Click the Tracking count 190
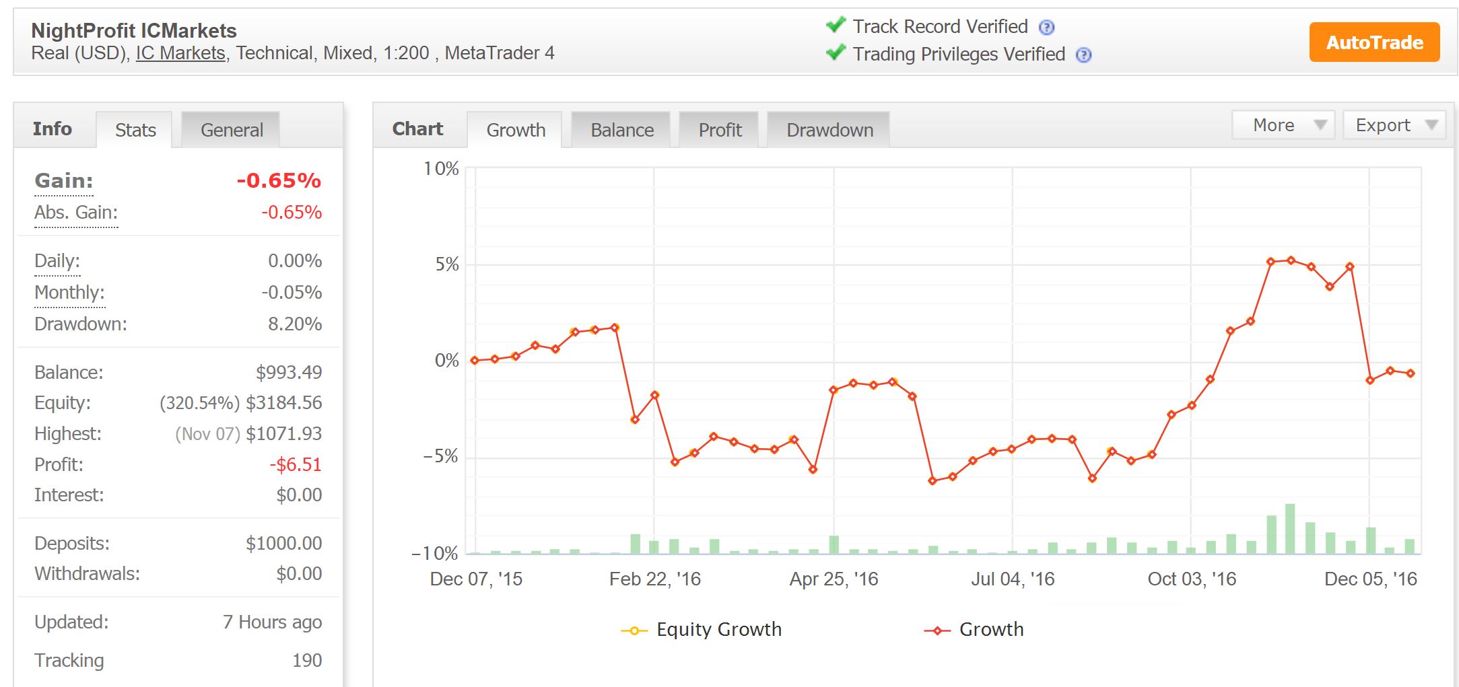 (307, 661)
